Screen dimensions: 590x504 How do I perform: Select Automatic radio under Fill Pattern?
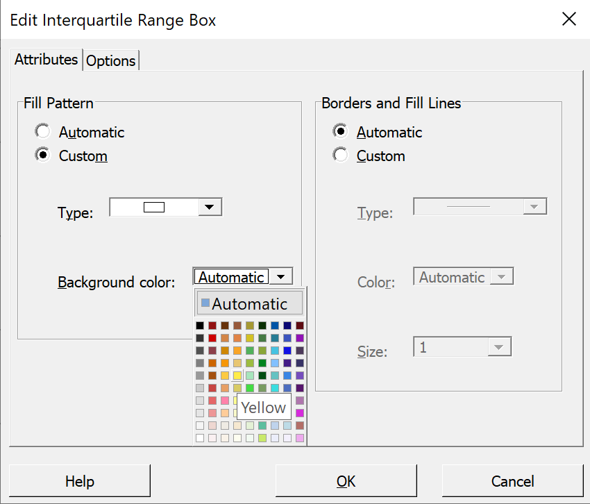pos(42,132)
